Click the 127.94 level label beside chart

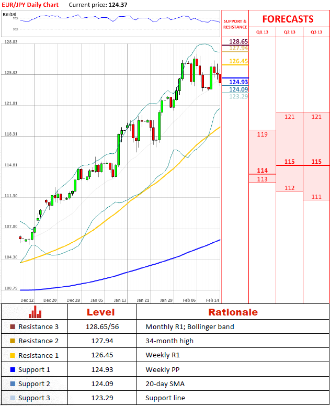pos(238,48)
